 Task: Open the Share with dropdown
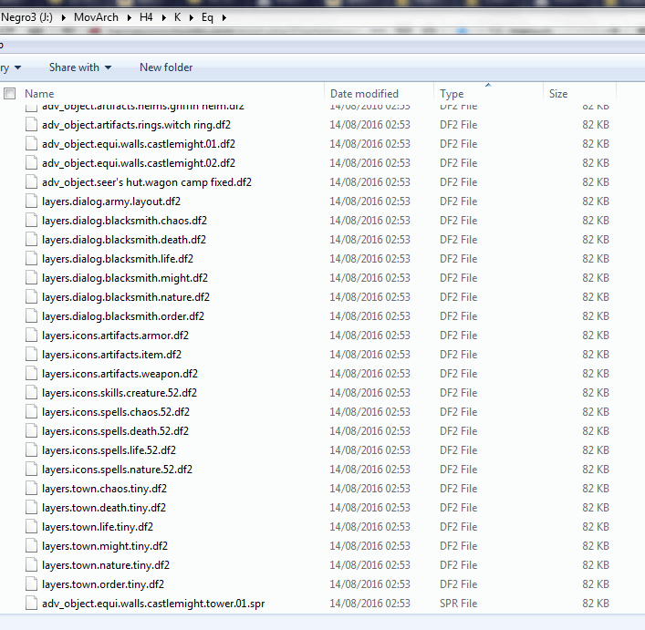pyautogui.click(x=80, y=67)
